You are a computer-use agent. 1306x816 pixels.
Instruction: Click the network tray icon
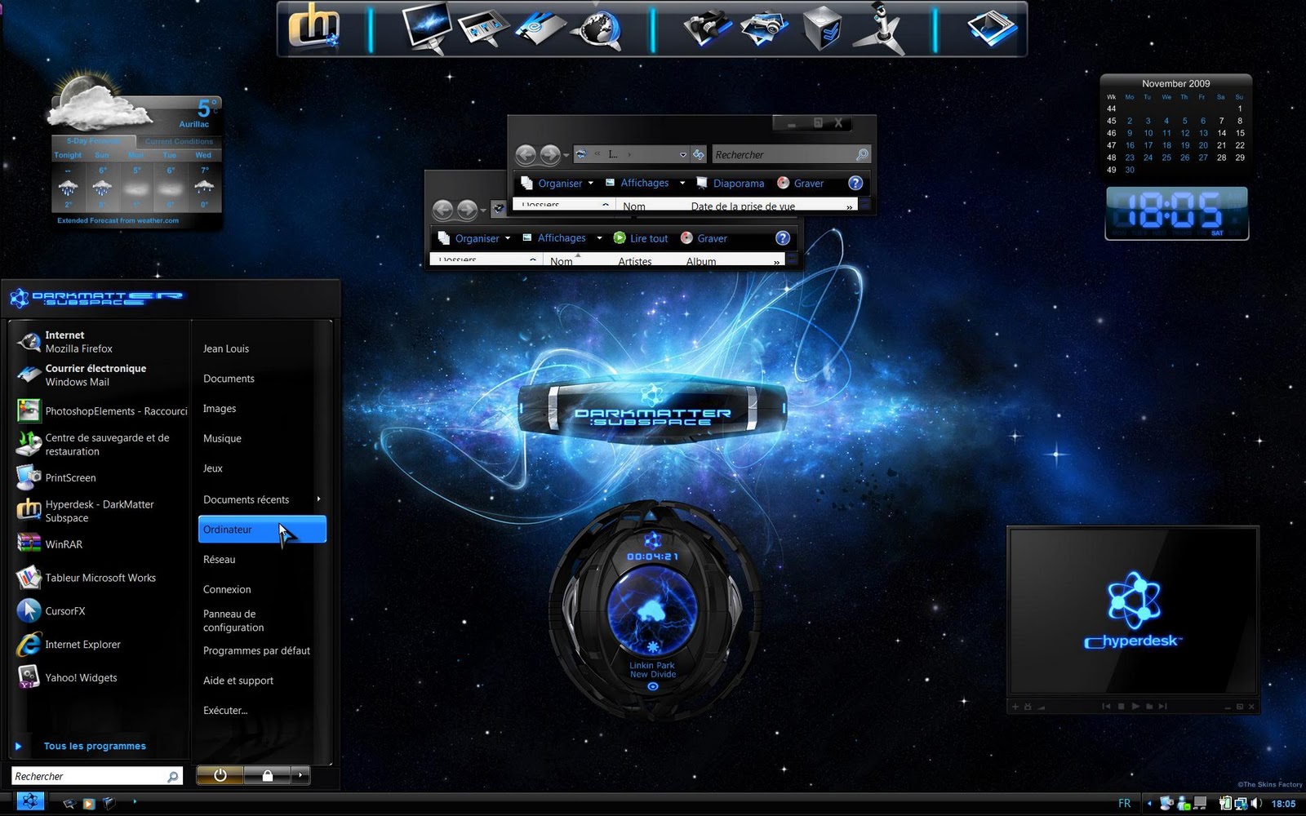(x=1240, y=804)
